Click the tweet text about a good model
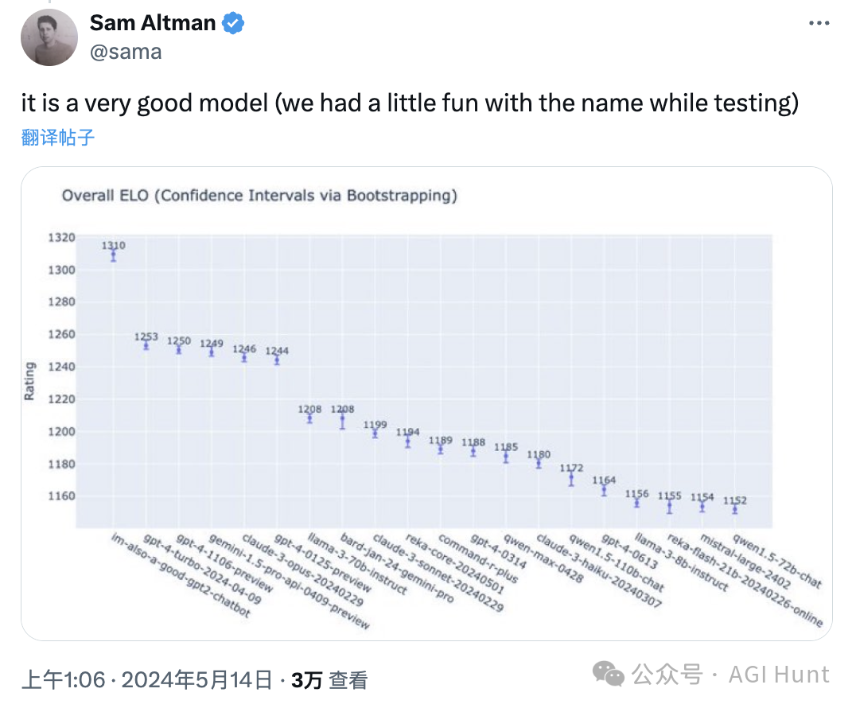856x708 pixels. tap(409, 103)
